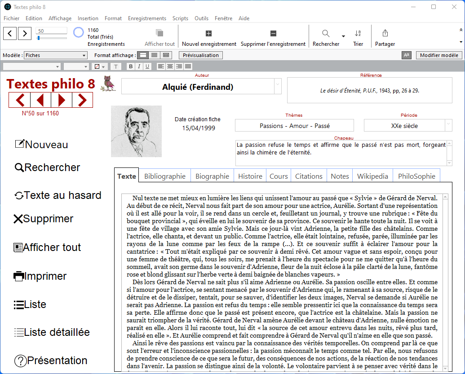This screenshot has width=465, height=374.
Task: Expand the Période XXe siècle dropdown
Action: 448,125
